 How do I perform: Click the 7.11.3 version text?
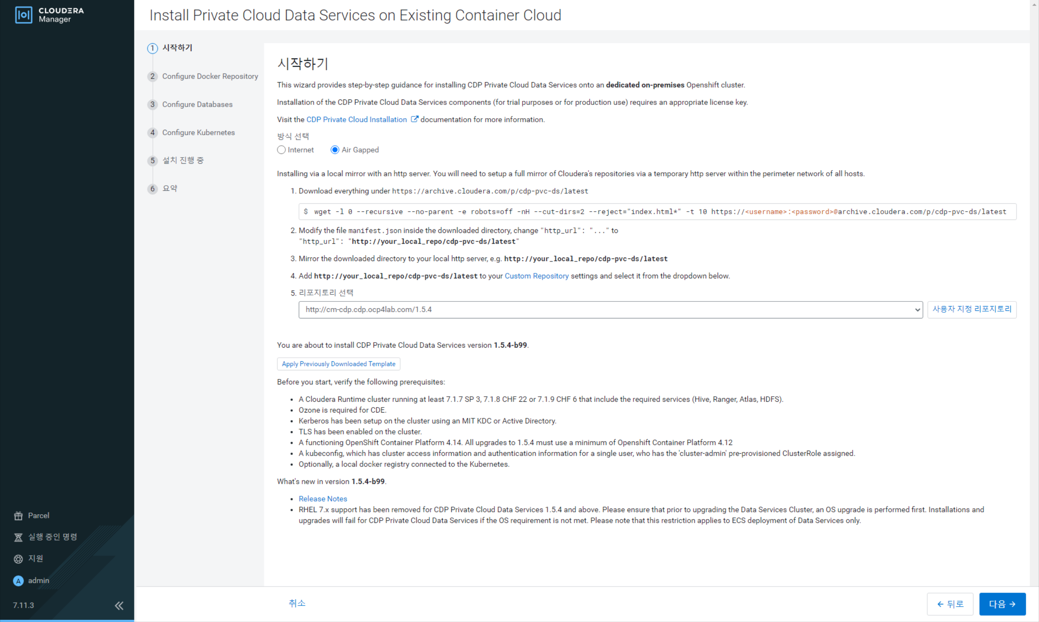point(23,605)
